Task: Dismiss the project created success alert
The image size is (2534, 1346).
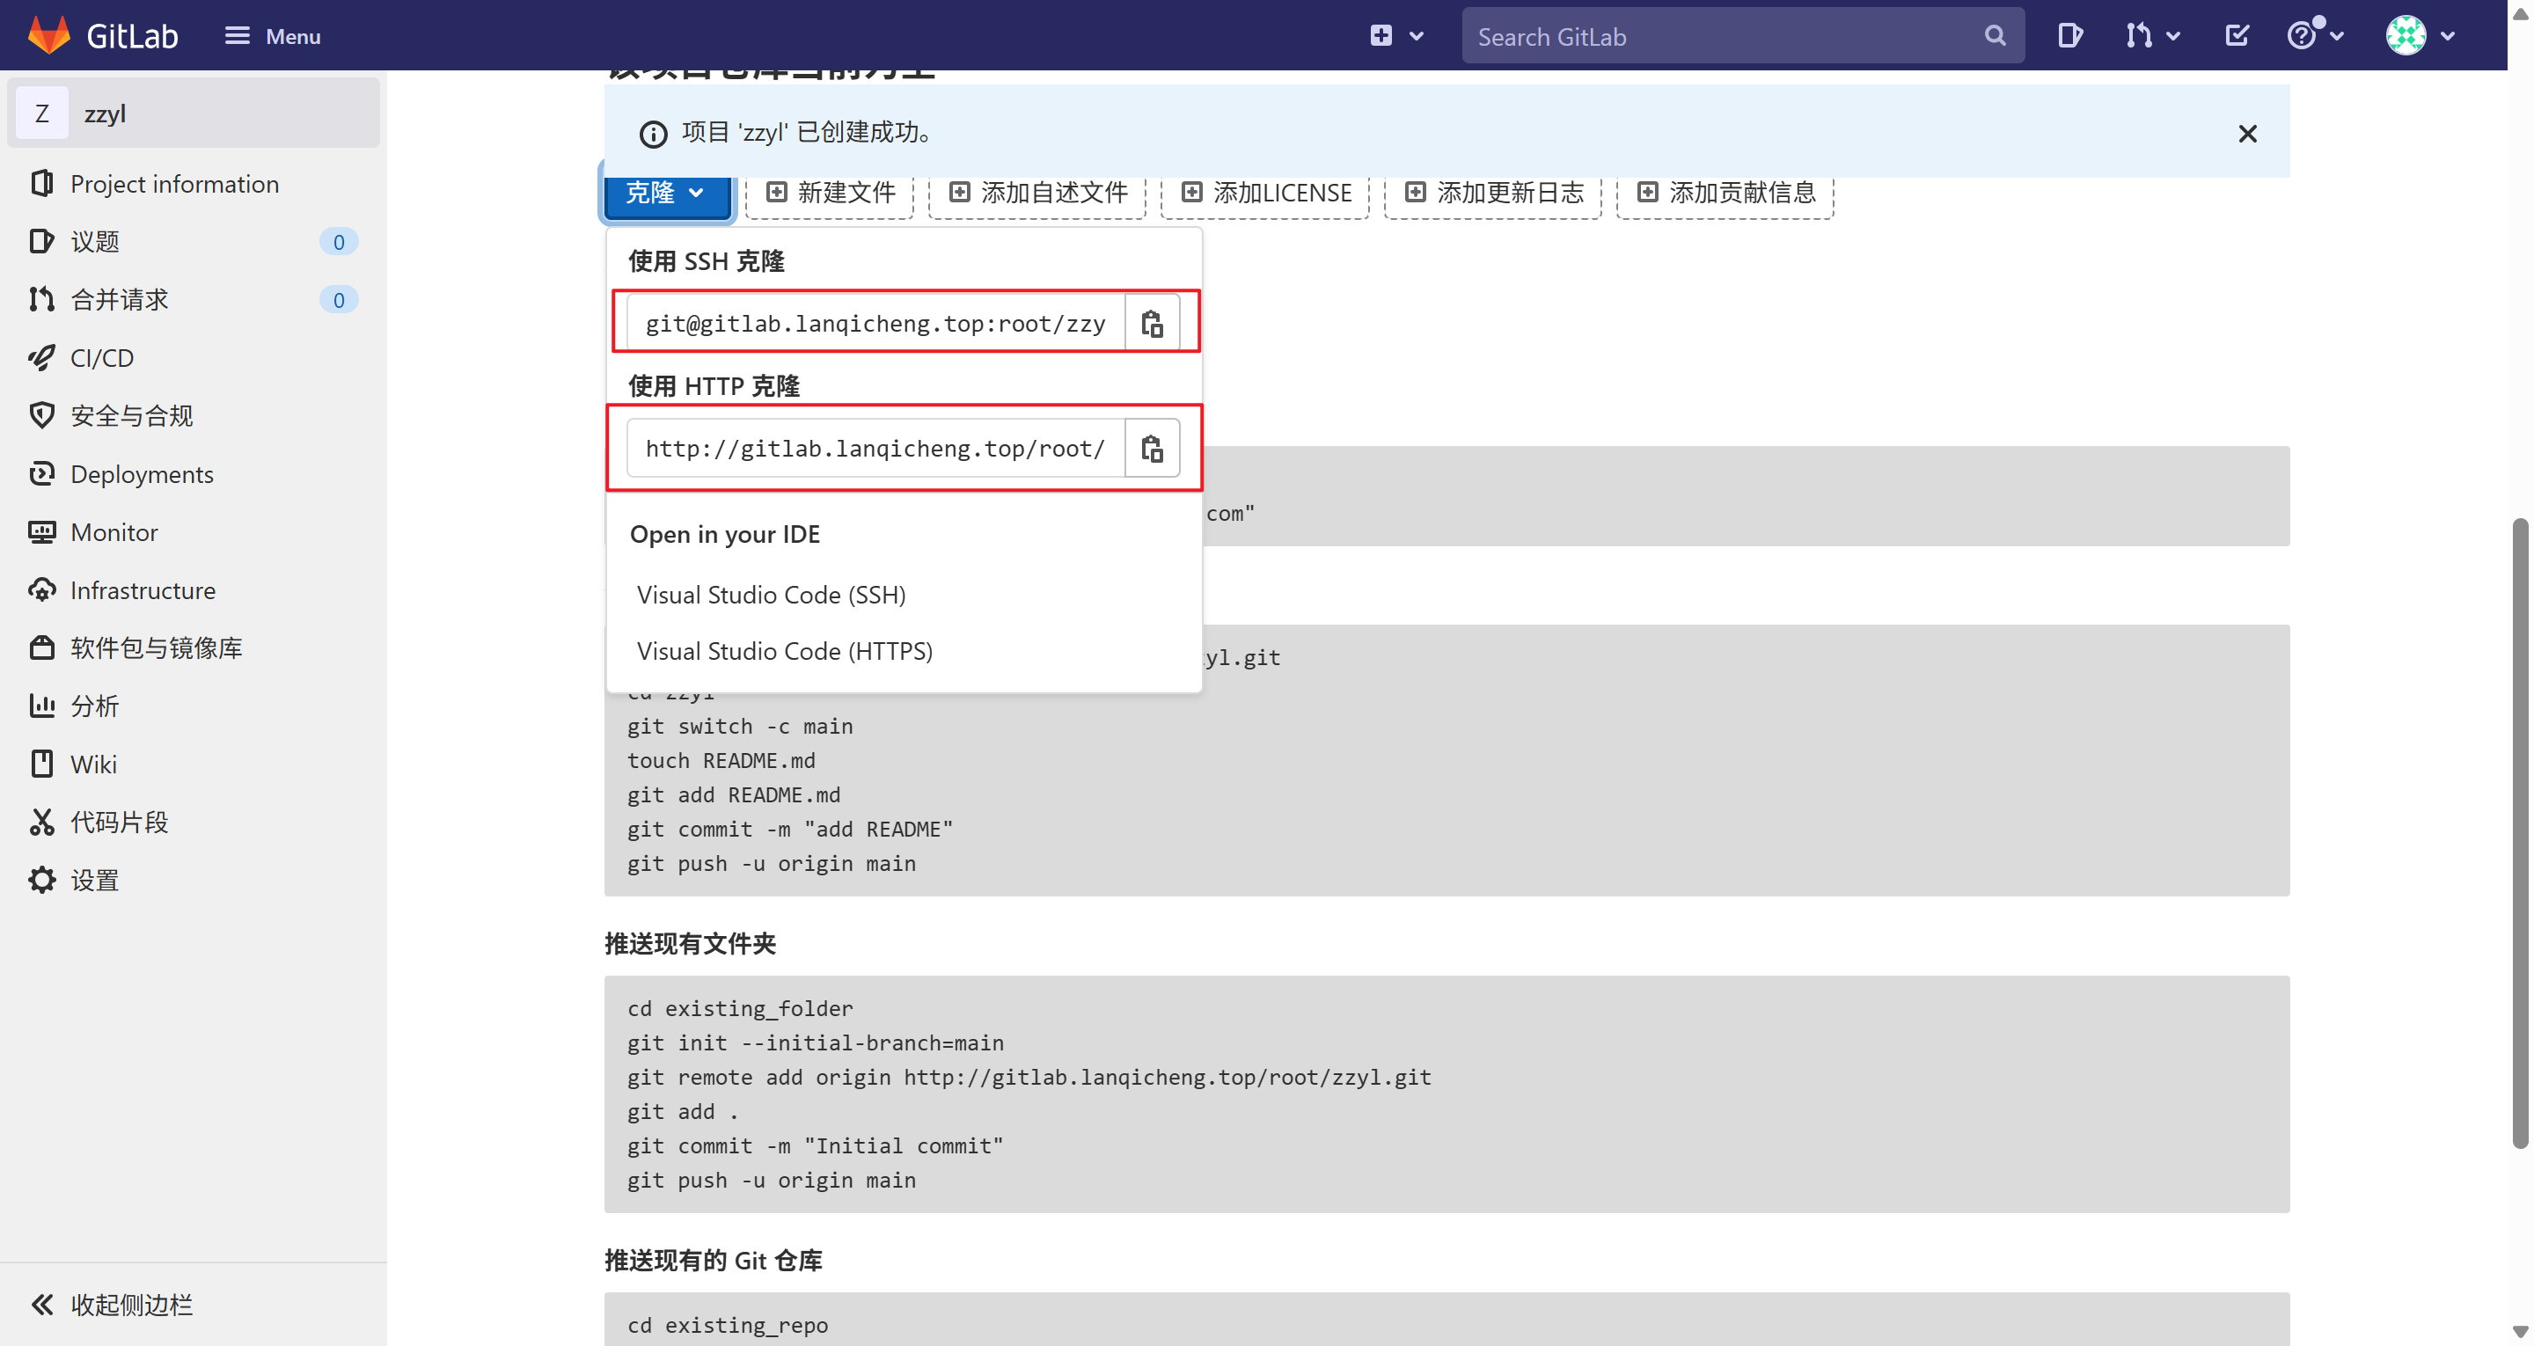Action: click(2248, 134)
